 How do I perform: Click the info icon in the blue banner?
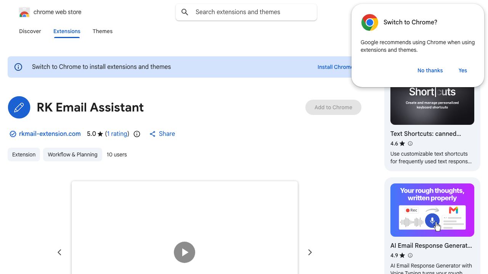click(18, 67)
